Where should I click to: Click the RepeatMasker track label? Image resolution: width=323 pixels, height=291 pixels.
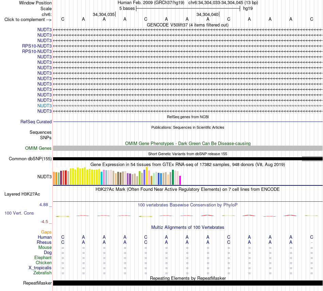pos(37,283)
